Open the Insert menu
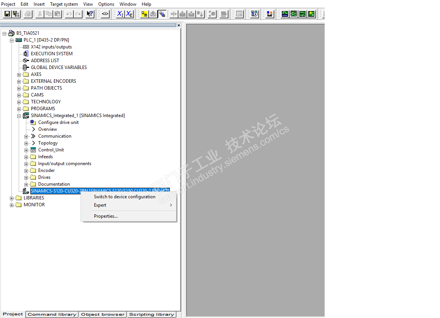This screenshot has width=440, height=318. point(39,4)
